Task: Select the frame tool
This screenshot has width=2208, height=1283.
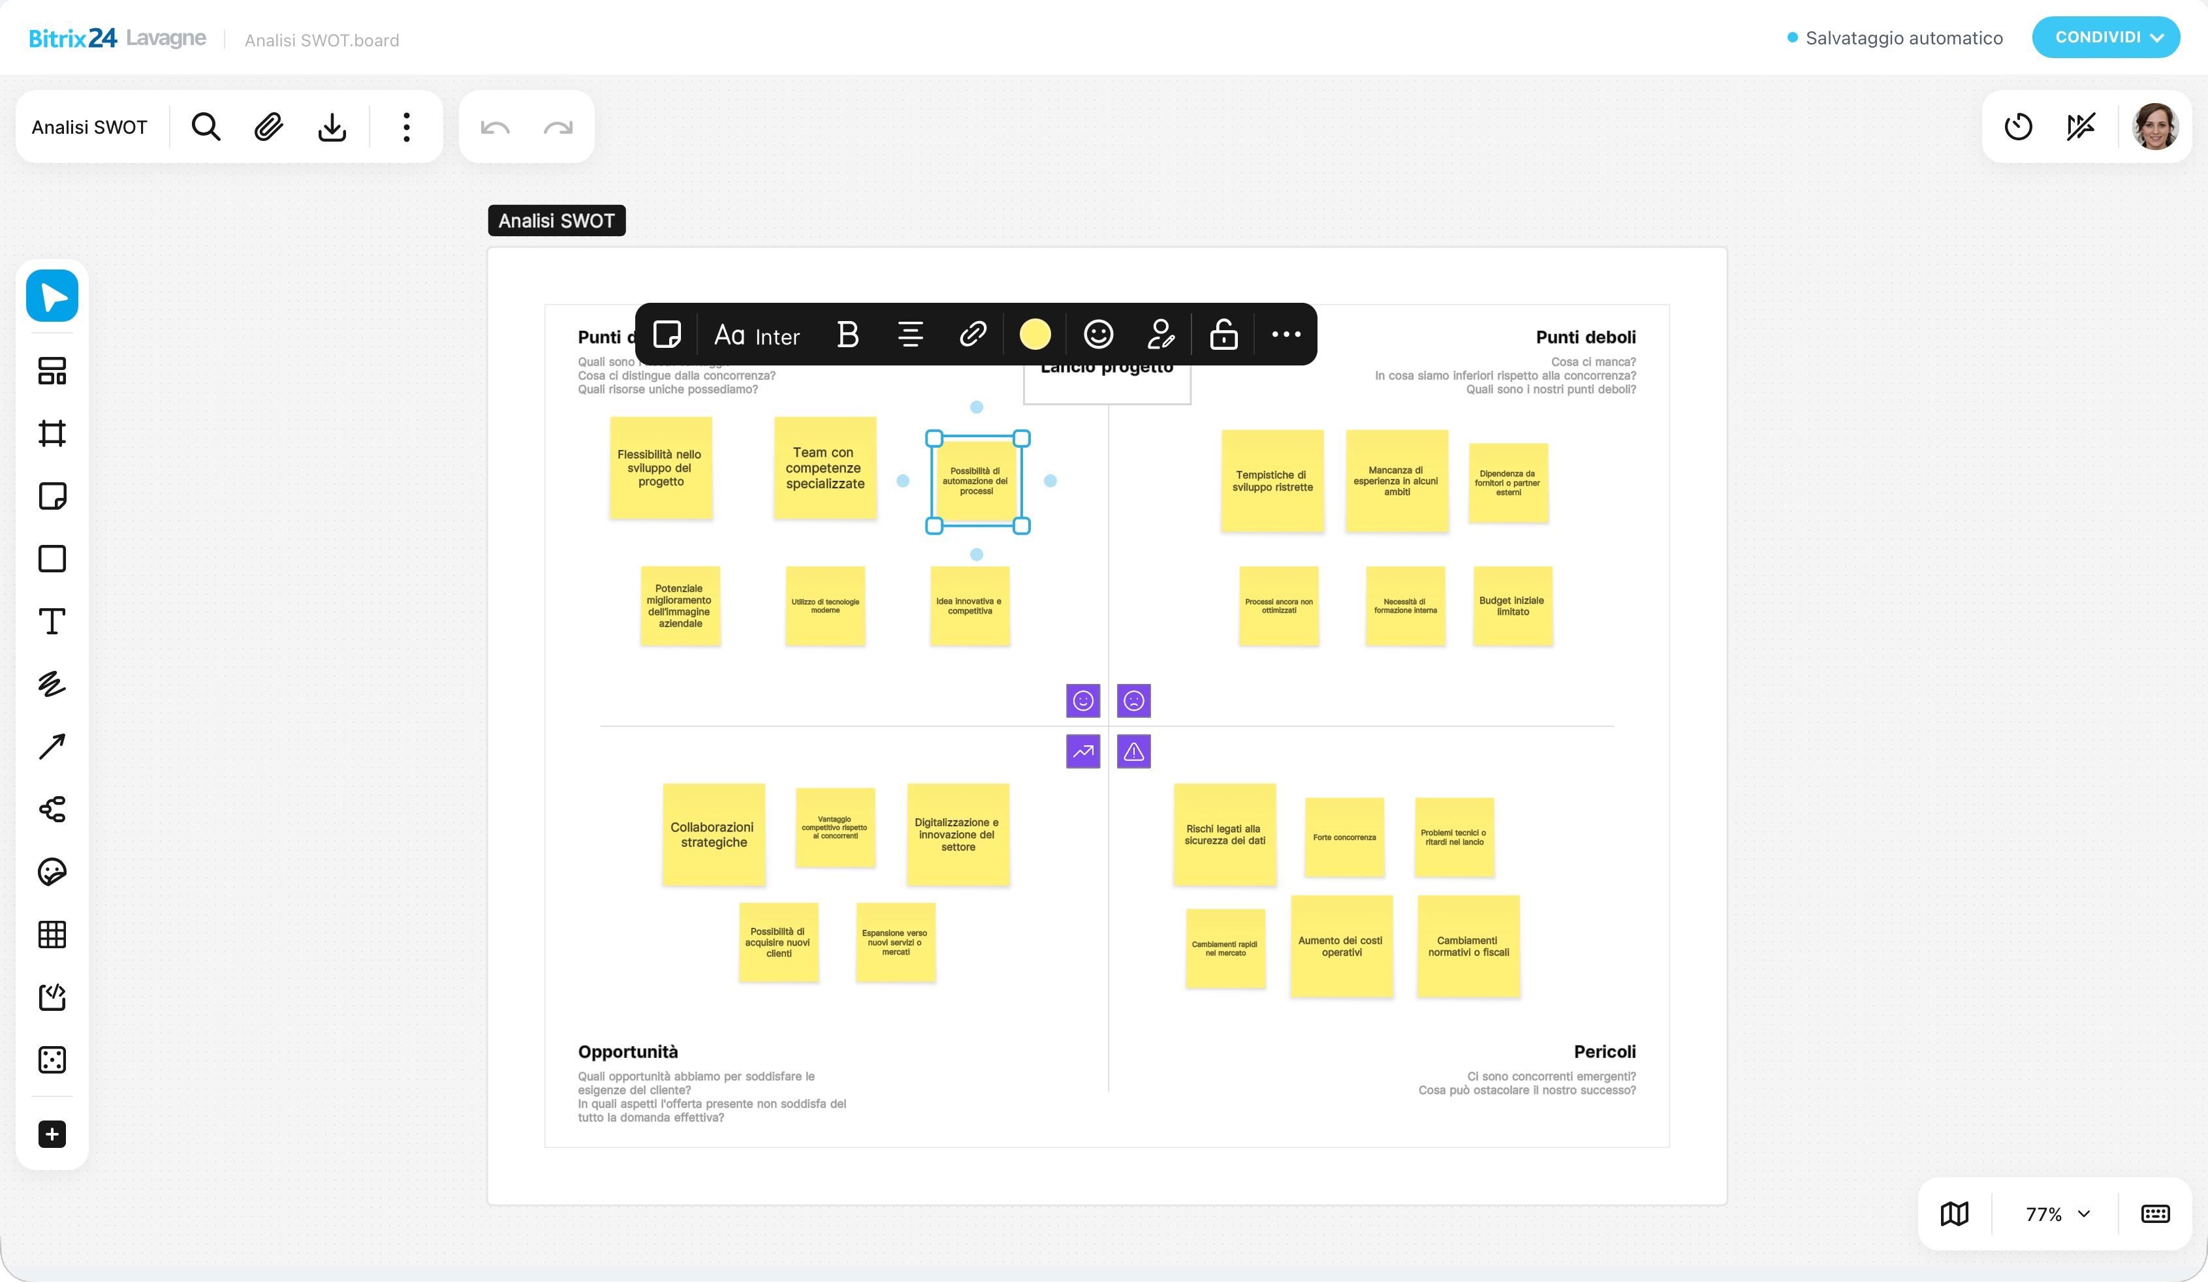Action: (52, 433)
